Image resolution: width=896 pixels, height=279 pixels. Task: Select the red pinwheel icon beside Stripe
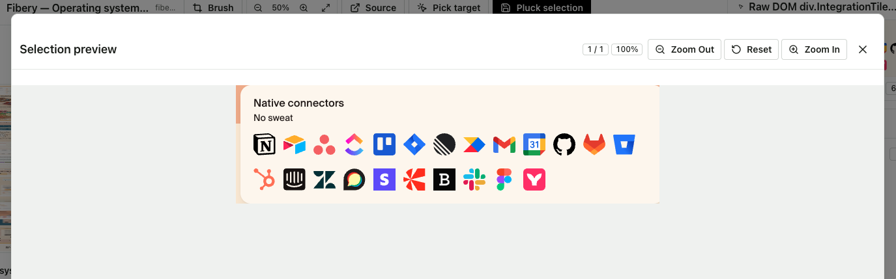(414, 179)
